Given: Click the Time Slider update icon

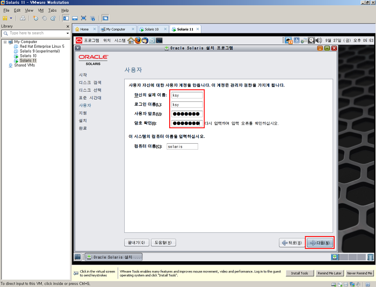Looking at the screenshot, I should click(152, 40).
